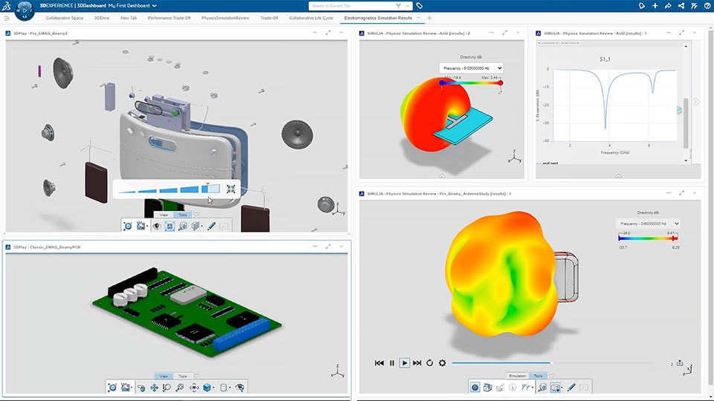Skip to the last animation frame

(416, 363)
